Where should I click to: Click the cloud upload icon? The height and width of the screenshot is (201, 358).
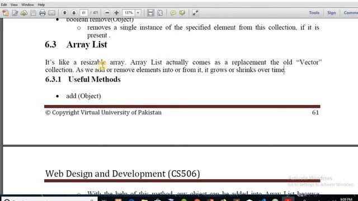(x=24, y=13)
